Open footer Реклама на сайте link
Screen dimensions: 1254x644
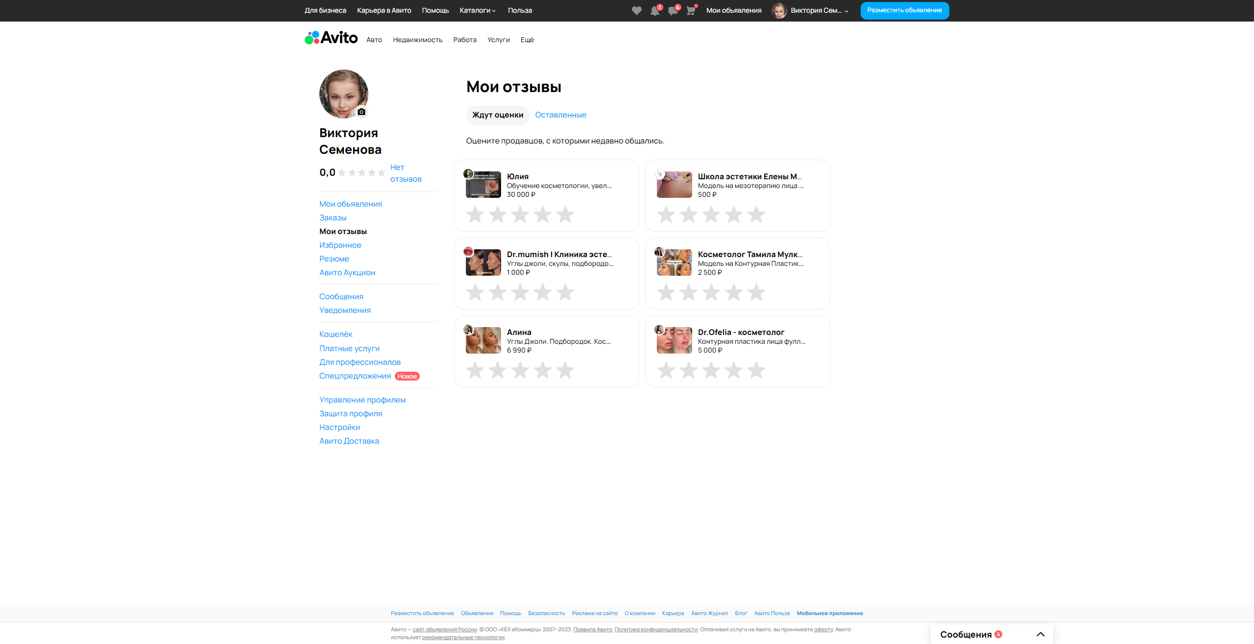coord(595,613)
